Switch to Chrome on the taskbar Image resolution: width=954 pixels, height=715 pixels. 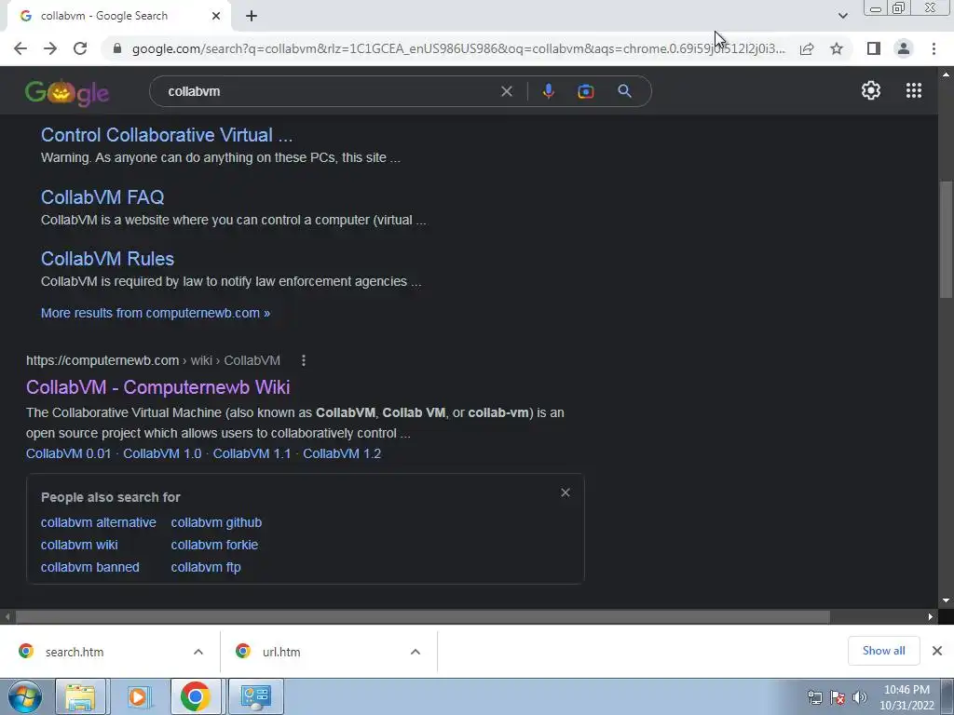(196, 696)
